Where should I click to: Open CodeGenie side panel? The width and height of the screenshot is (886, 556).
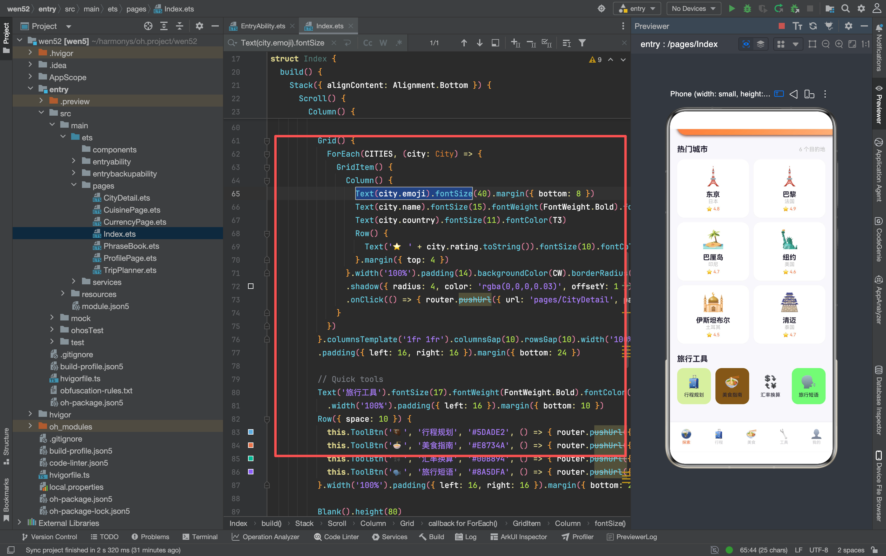coord(879,239)
